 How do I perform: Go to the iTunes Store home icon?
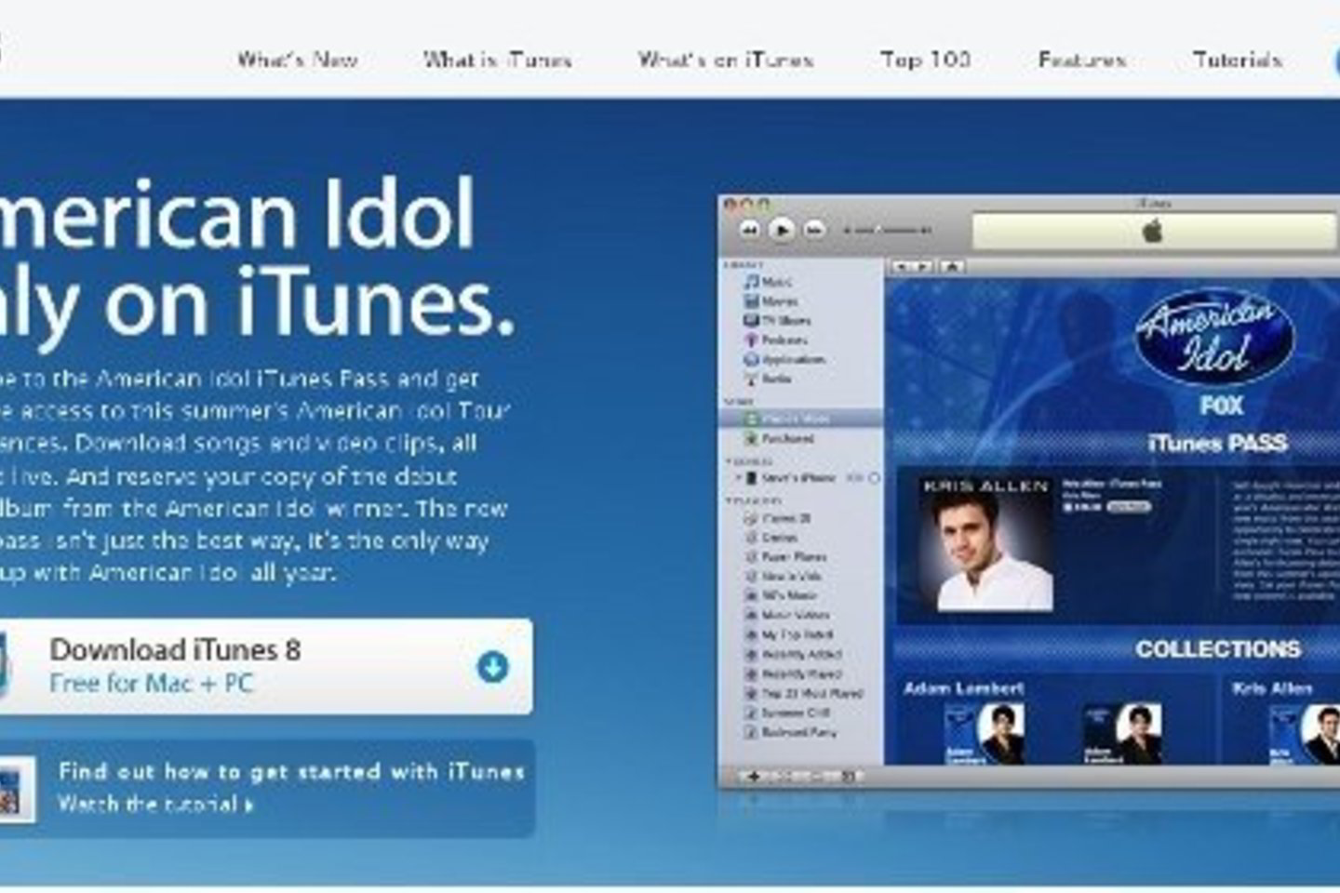point(951,267)
